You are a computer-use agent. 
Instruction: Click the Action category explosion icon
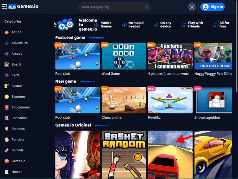(7, 32)
